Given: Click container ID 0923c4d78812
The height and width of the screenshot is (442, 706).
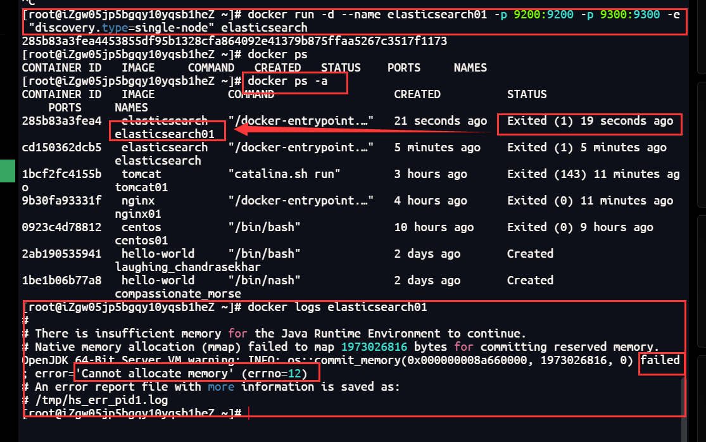Looking at the screenshot, I should point(61,227).
